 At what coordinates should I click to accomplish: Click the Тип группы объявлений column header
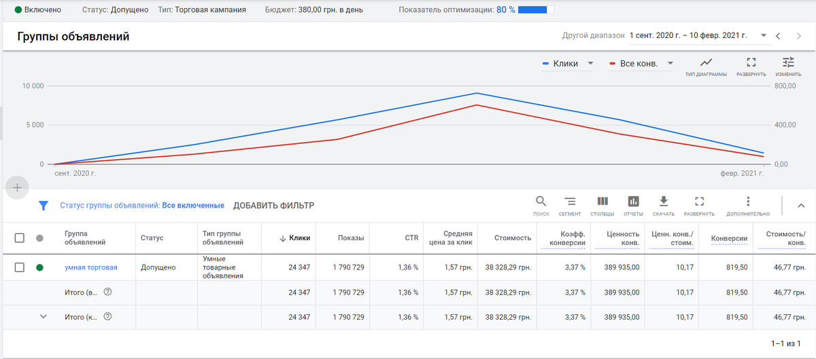[222, 238]
